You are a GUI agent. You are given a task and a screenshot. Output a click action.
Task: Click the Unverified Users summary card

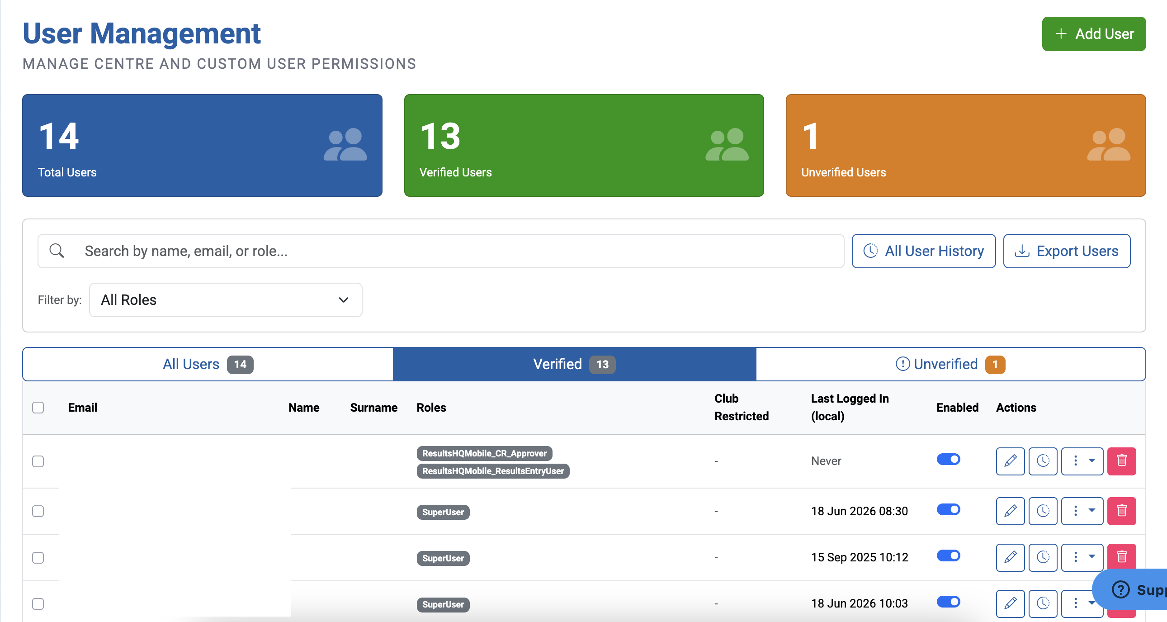965,146
